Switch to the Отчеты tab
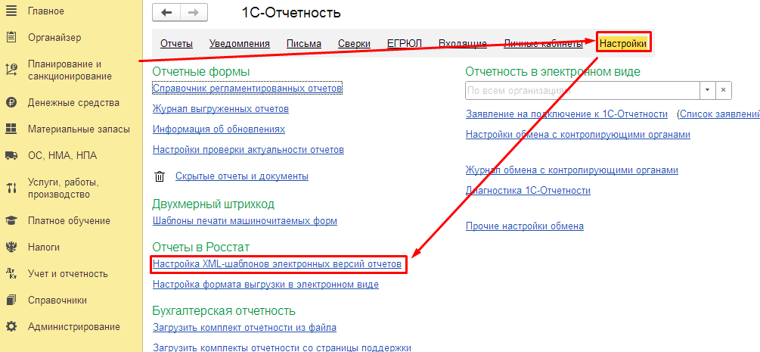760x352 pixels. [x=176, y=44]
